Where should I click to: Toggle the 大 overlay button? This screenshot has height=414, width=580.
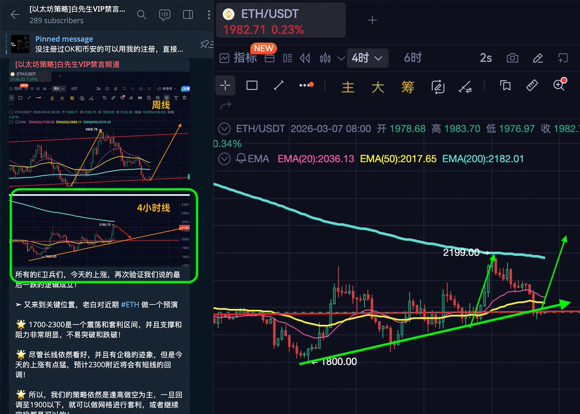click(378, 86)
